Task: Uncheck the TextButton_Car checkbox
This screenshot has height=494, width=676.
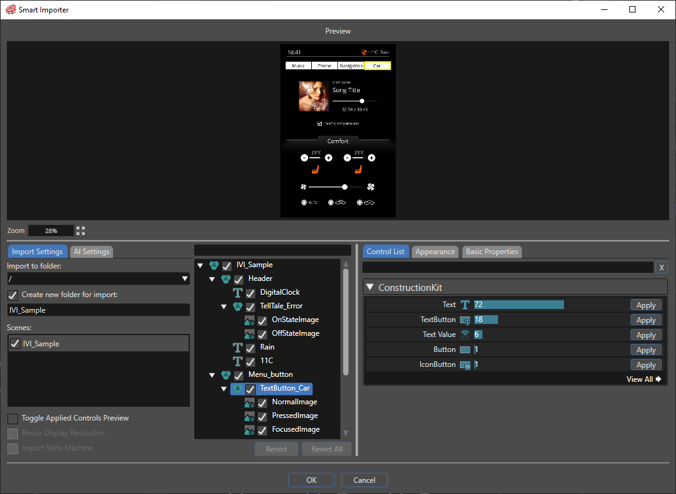Action: (250, 389)
